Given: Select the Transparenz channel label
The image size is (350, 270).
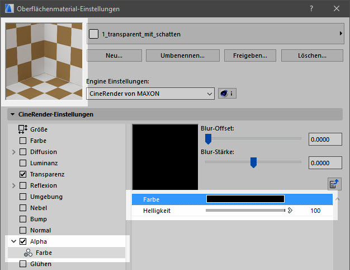Looking at the screenshot, I should (48, 174).
